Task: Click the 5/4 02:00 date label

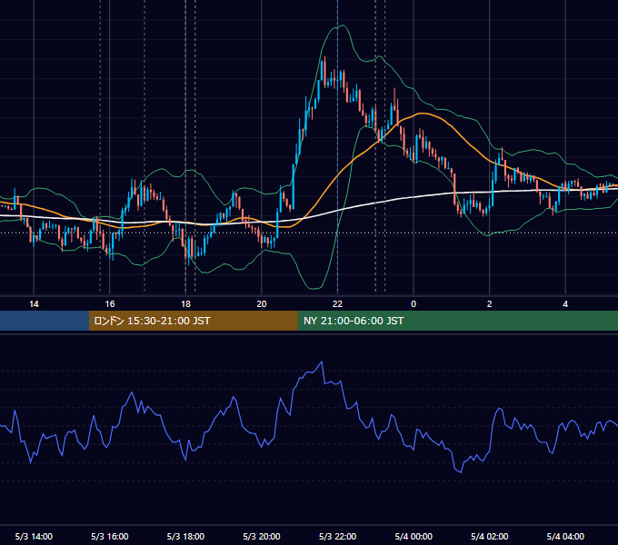Action: pyautogui.click(x=490, y=536)
